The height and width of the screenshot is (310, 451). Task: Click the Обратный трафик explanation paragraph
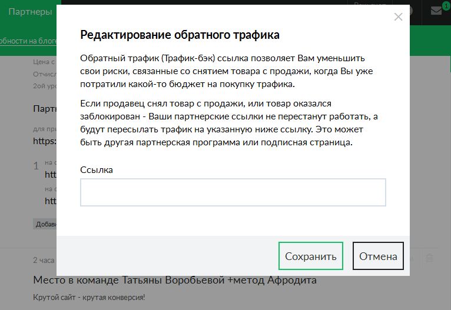point(224,72)
